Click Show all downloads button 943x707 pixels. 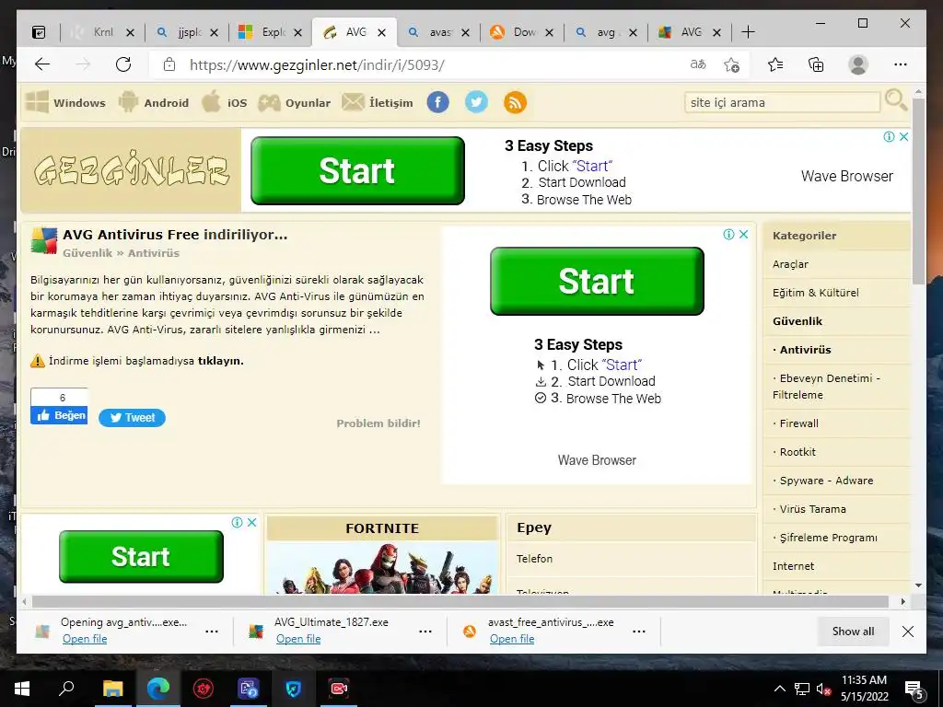point(853,632)
